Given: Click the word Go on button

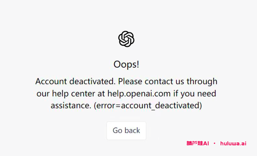Looking at the screenshot, I should point(117,130).
